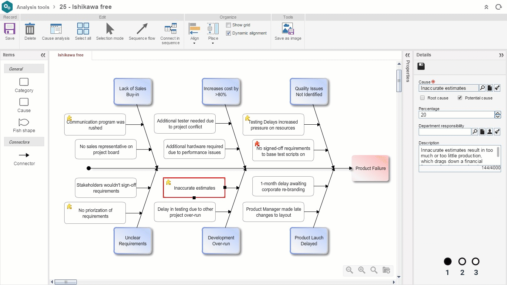Click the Save record icon

(x=10, y=29)
